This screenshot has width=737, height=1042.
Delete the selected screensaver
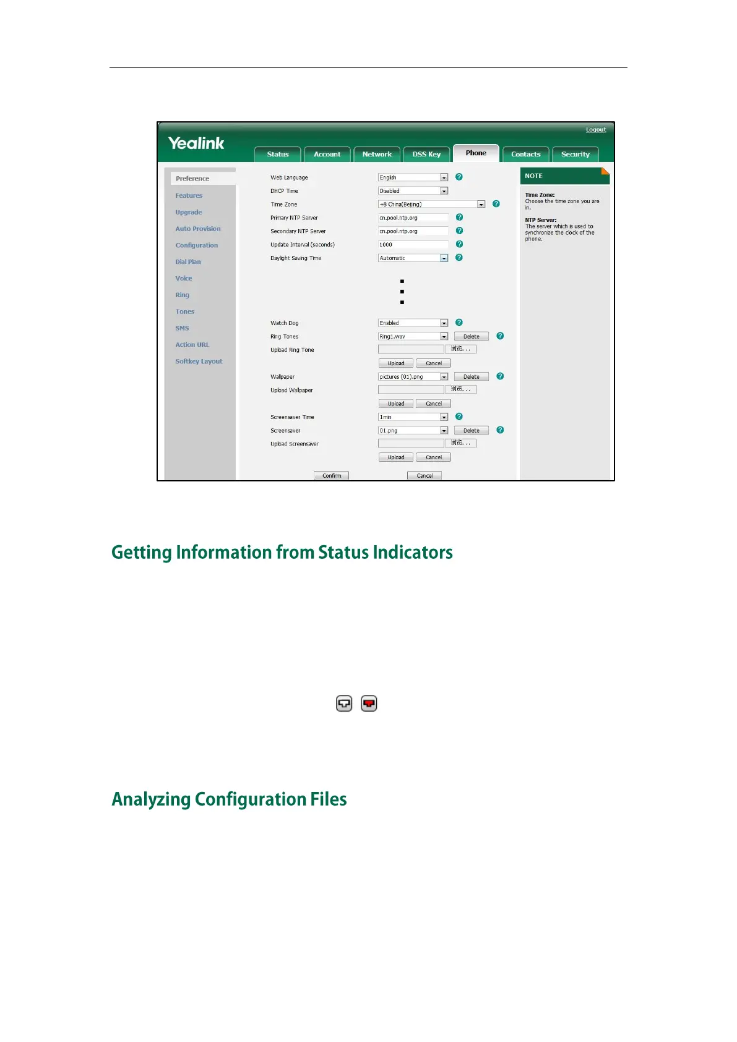click(x=472, y=431)
